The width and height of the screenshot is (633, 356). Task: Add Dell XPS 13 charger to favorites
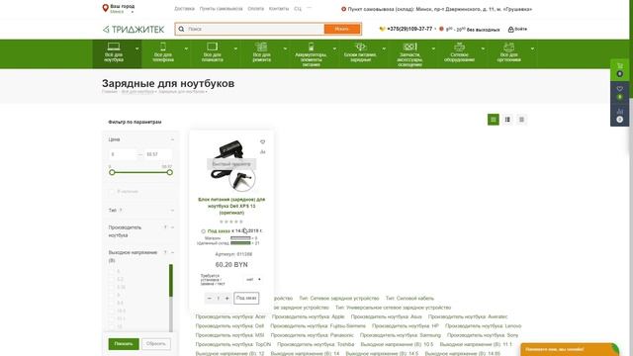pyautogui.click(x=263, y=142)
